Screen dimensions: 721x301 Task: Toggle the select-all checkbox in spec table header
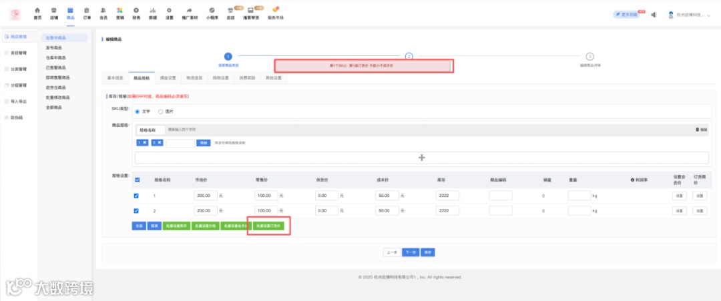(x=138, y=180)
